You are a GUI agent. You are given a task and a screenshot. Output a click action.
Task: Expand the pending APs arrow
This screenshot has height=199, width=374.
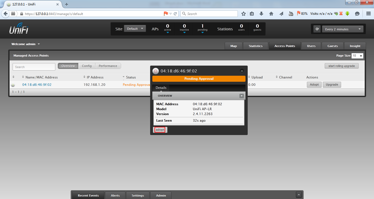(x=202, y=33)
